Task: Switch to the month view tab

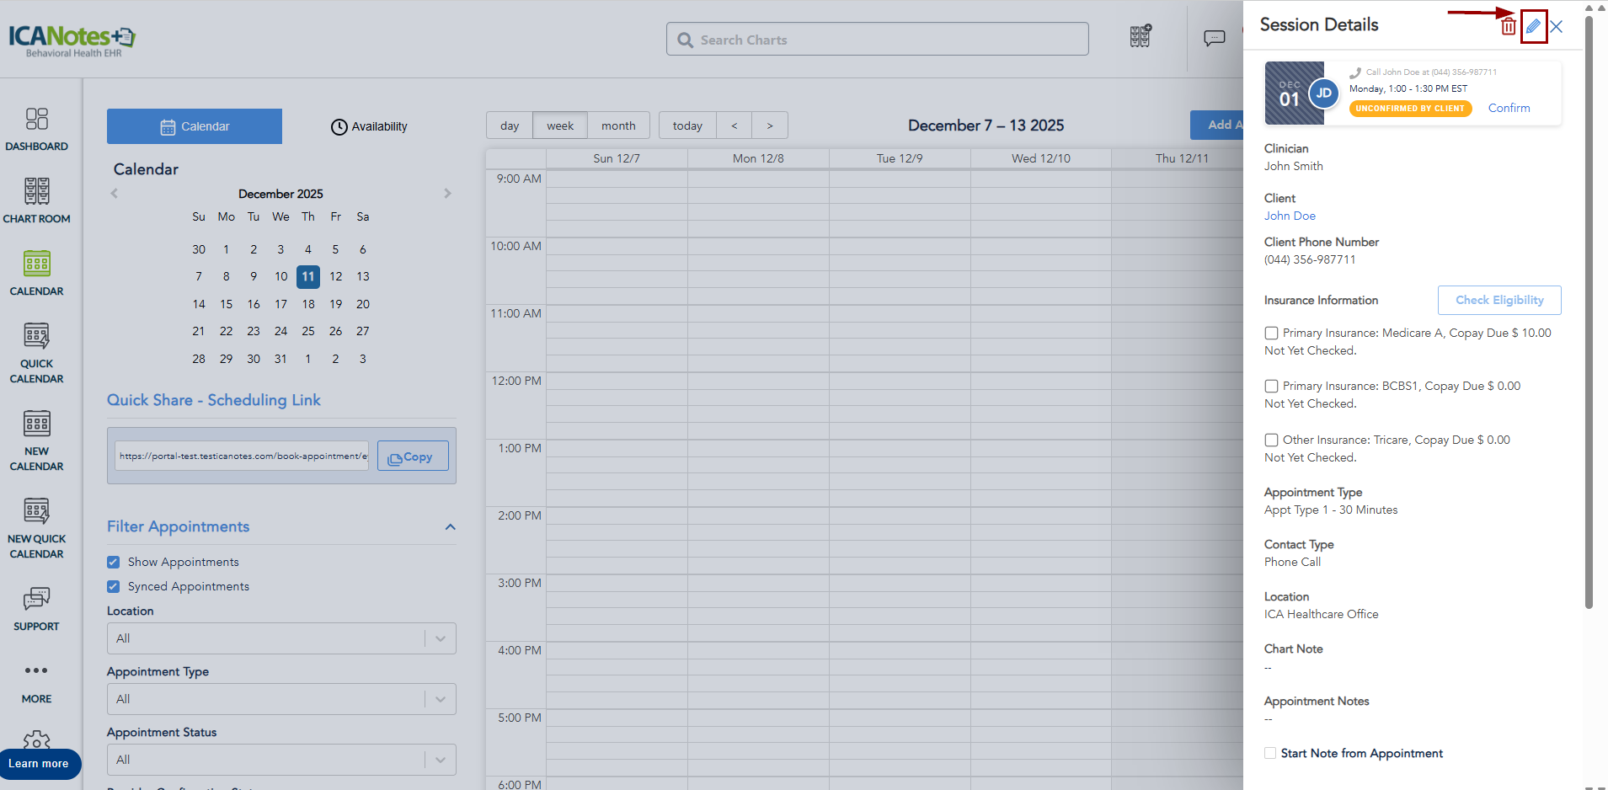Action: click(618, 125)
